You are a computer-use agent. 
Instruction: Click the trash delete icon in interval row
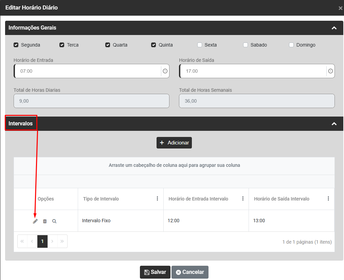tap(45, 221)
